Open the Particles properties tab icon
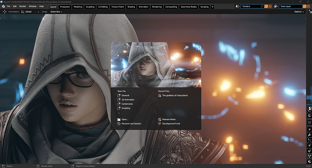 pyautogui.click(x=310, y=140)
